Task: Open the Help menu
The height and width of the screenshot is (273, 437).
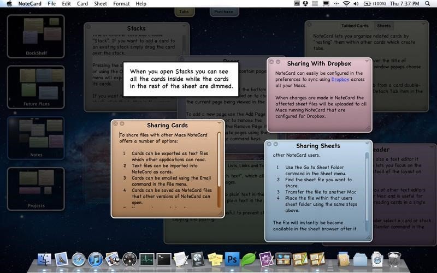Action: pos(141,4)
